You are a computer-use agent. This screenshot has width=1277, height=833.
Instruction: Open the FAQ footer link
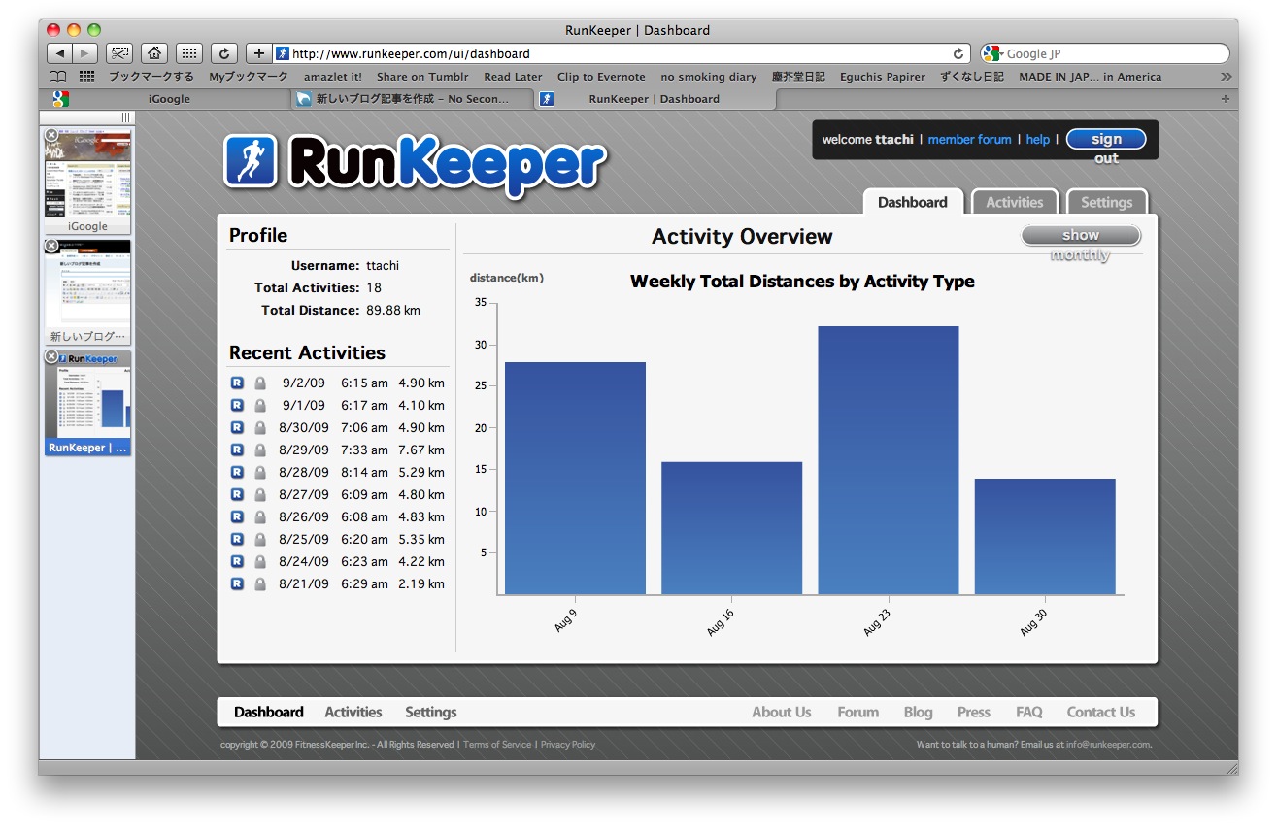click(x=1029, y=712)
